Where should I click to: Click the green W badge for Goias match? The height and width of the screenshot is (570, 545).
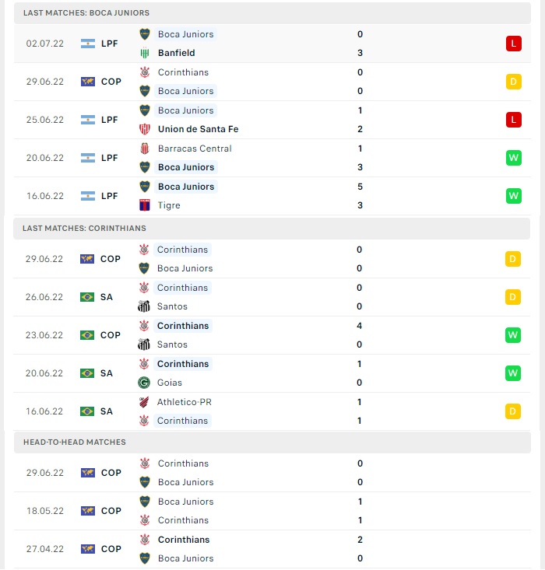point(512,373)
